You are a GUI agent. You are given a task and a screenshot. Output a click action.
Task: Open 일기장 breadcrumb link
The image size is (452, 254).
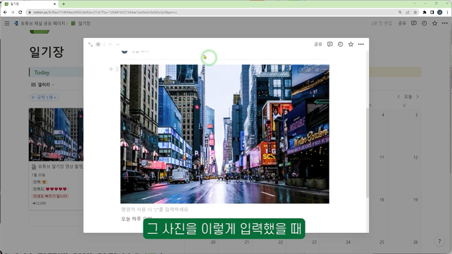click(x=81, y=23)
